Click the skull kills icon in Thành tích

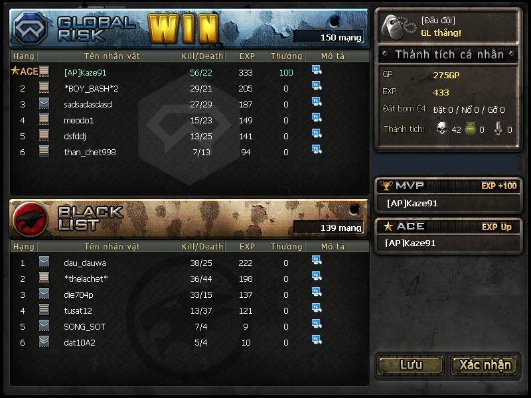(442, 128)
